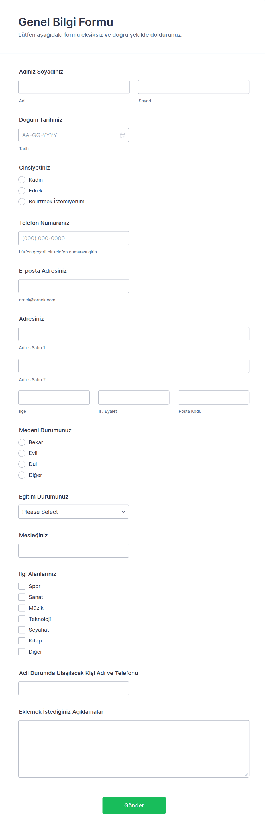Focus the phone number input

pyautogui.click(x=74, y=238)
